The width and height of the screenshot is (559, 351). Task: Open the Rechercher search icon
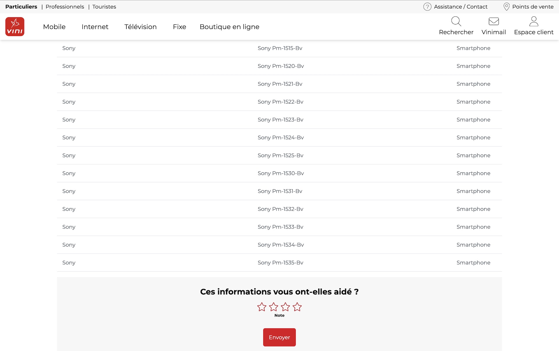456,21
